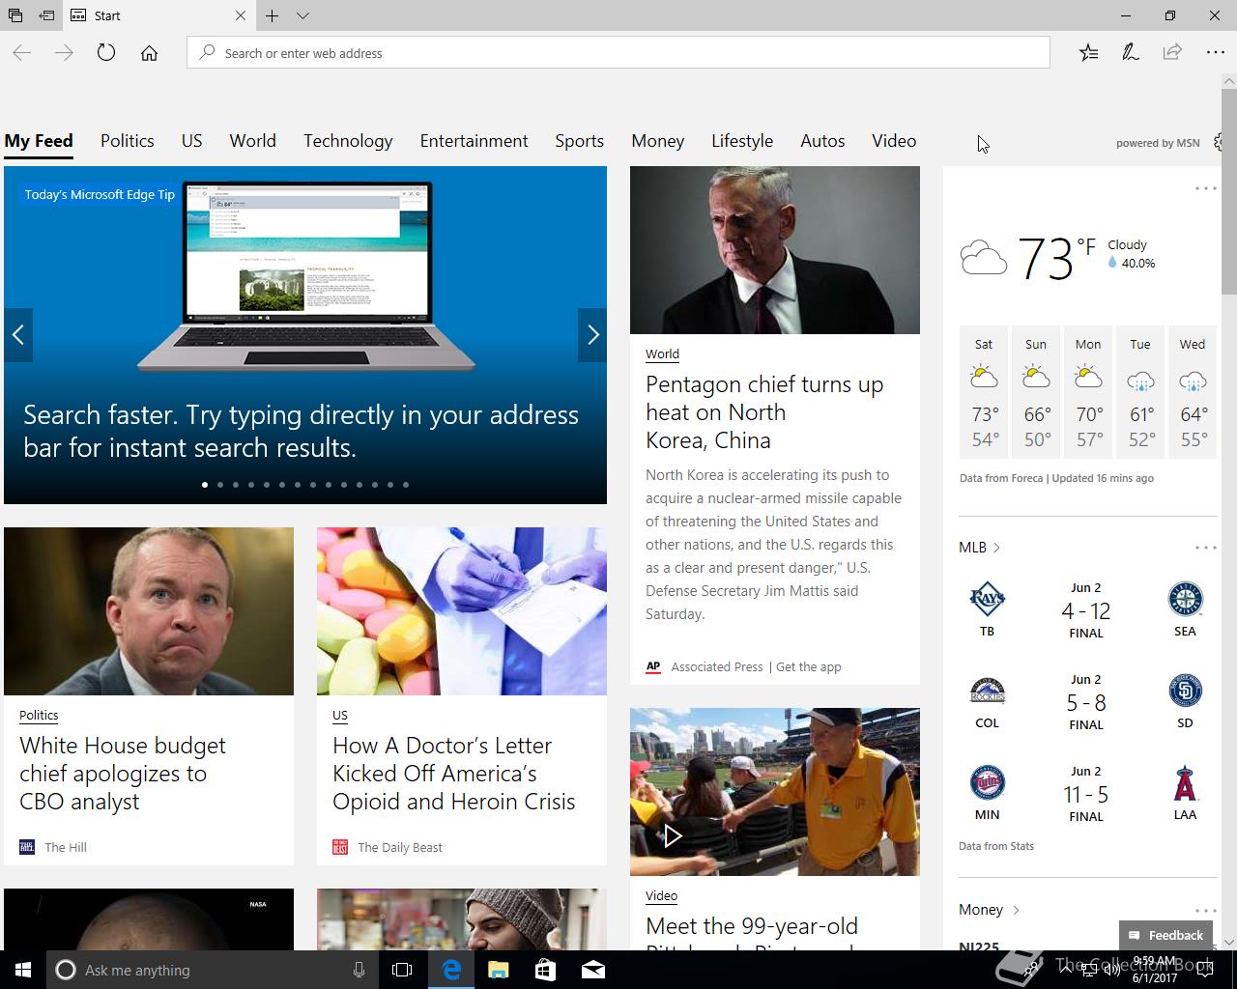Click the browser Forward arrow
This screenshot has width=1237, height=989.
click(x=64, y=53)
